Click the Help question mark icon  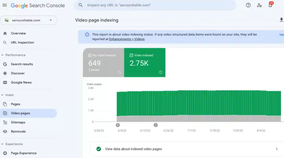coord(248,5)
